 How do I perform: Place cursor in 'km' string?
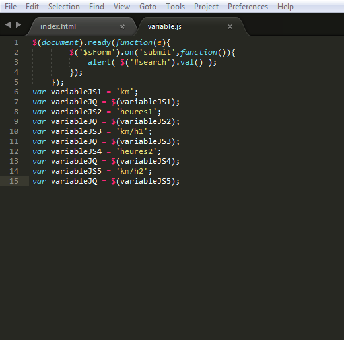click(x=125, y=92)
